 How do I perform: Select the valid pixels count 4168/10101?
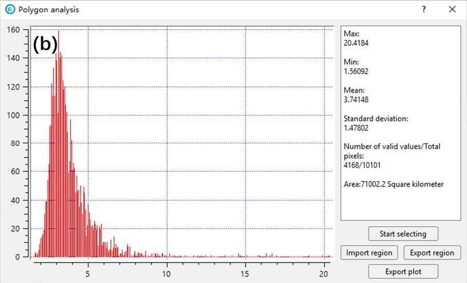(362, 165)
